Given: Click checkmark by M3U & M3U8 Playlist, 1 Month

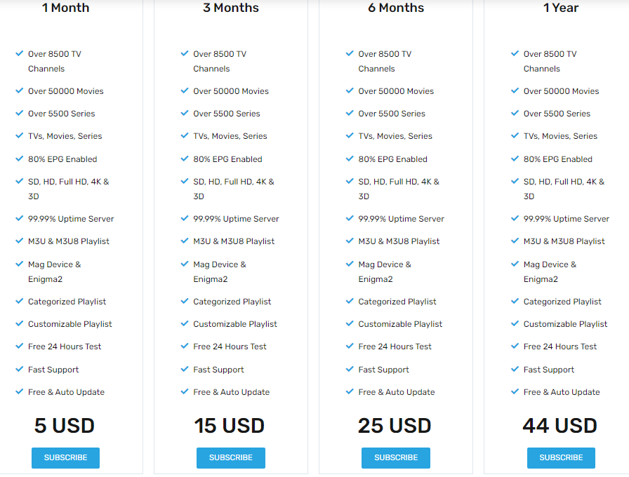Looking at the screenshot, I should tap(19, 241).
